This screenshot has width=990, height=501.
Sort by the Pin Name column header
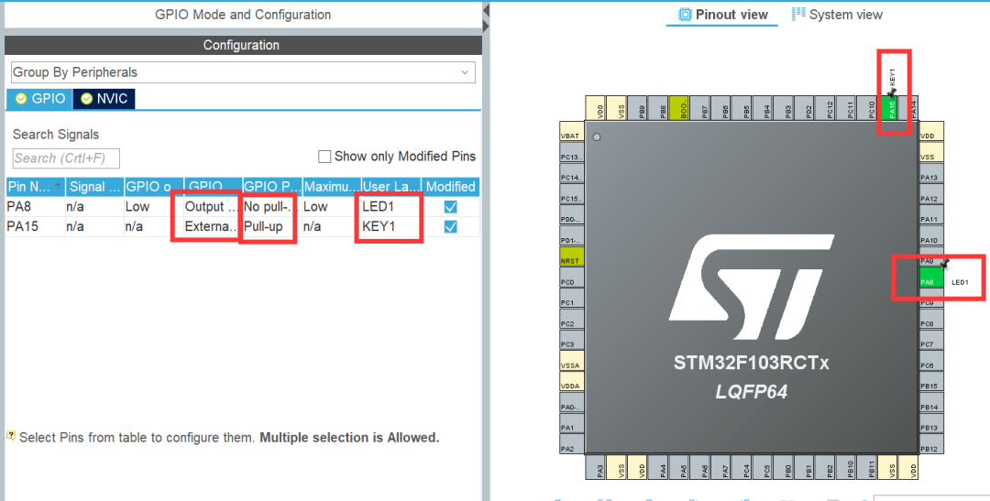coord(36,187)
